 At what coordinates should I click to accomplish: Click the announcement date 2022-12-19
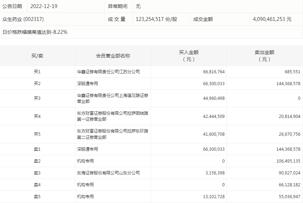tap(44, 6)
